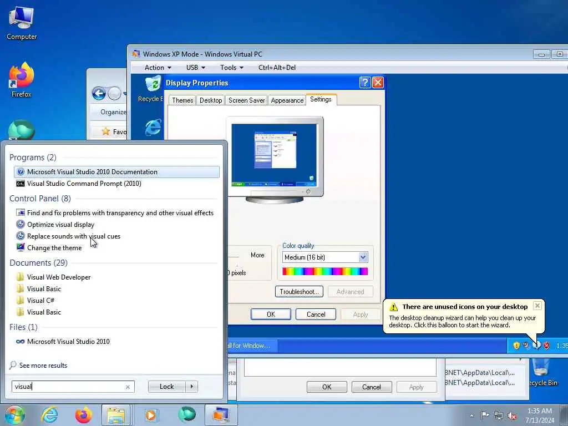This screenshot has width=568, height=426.
Task: Click Cancel in the background dialog
Action: [372, 387]
